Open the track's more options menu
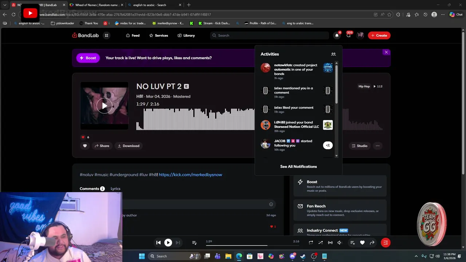Viewport: 466px width, 262px height. coord(378,146)
